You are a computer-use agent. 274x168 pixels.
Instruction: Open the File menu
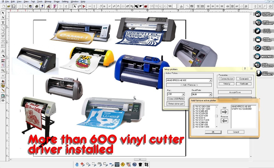click(x=7, y=2)
